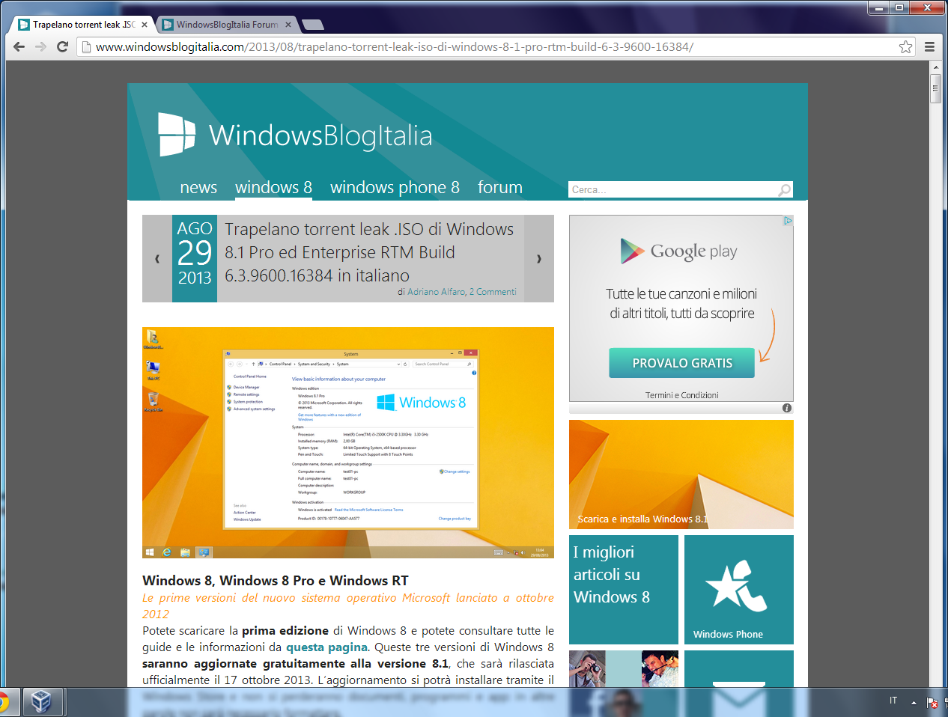Click the PROVALO GRATIS button
This screenshot has height=717, width=948.
coord(682,363)
